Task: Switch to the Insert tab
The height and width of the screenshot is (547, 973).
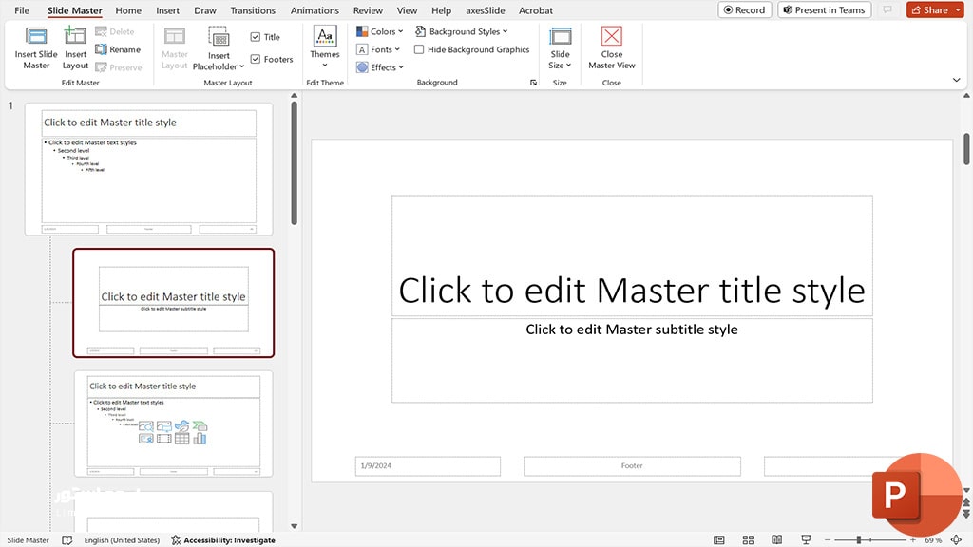Action: tap(167, 10)
